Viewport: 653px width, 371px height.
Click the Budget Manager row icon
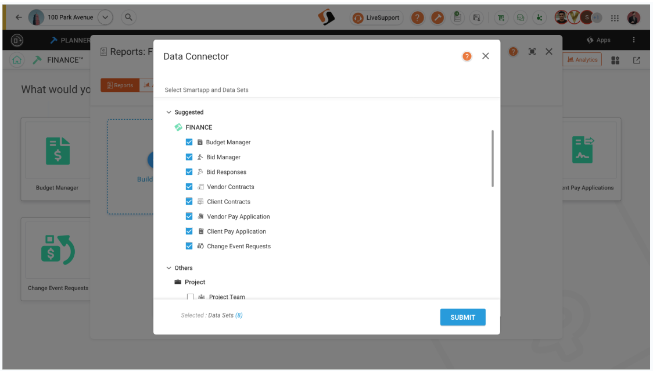pyautogui.click(x=200, y=142)
